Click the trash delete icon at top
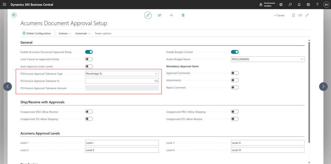Viewport: 331px width, 164px height. coord(183,15)
